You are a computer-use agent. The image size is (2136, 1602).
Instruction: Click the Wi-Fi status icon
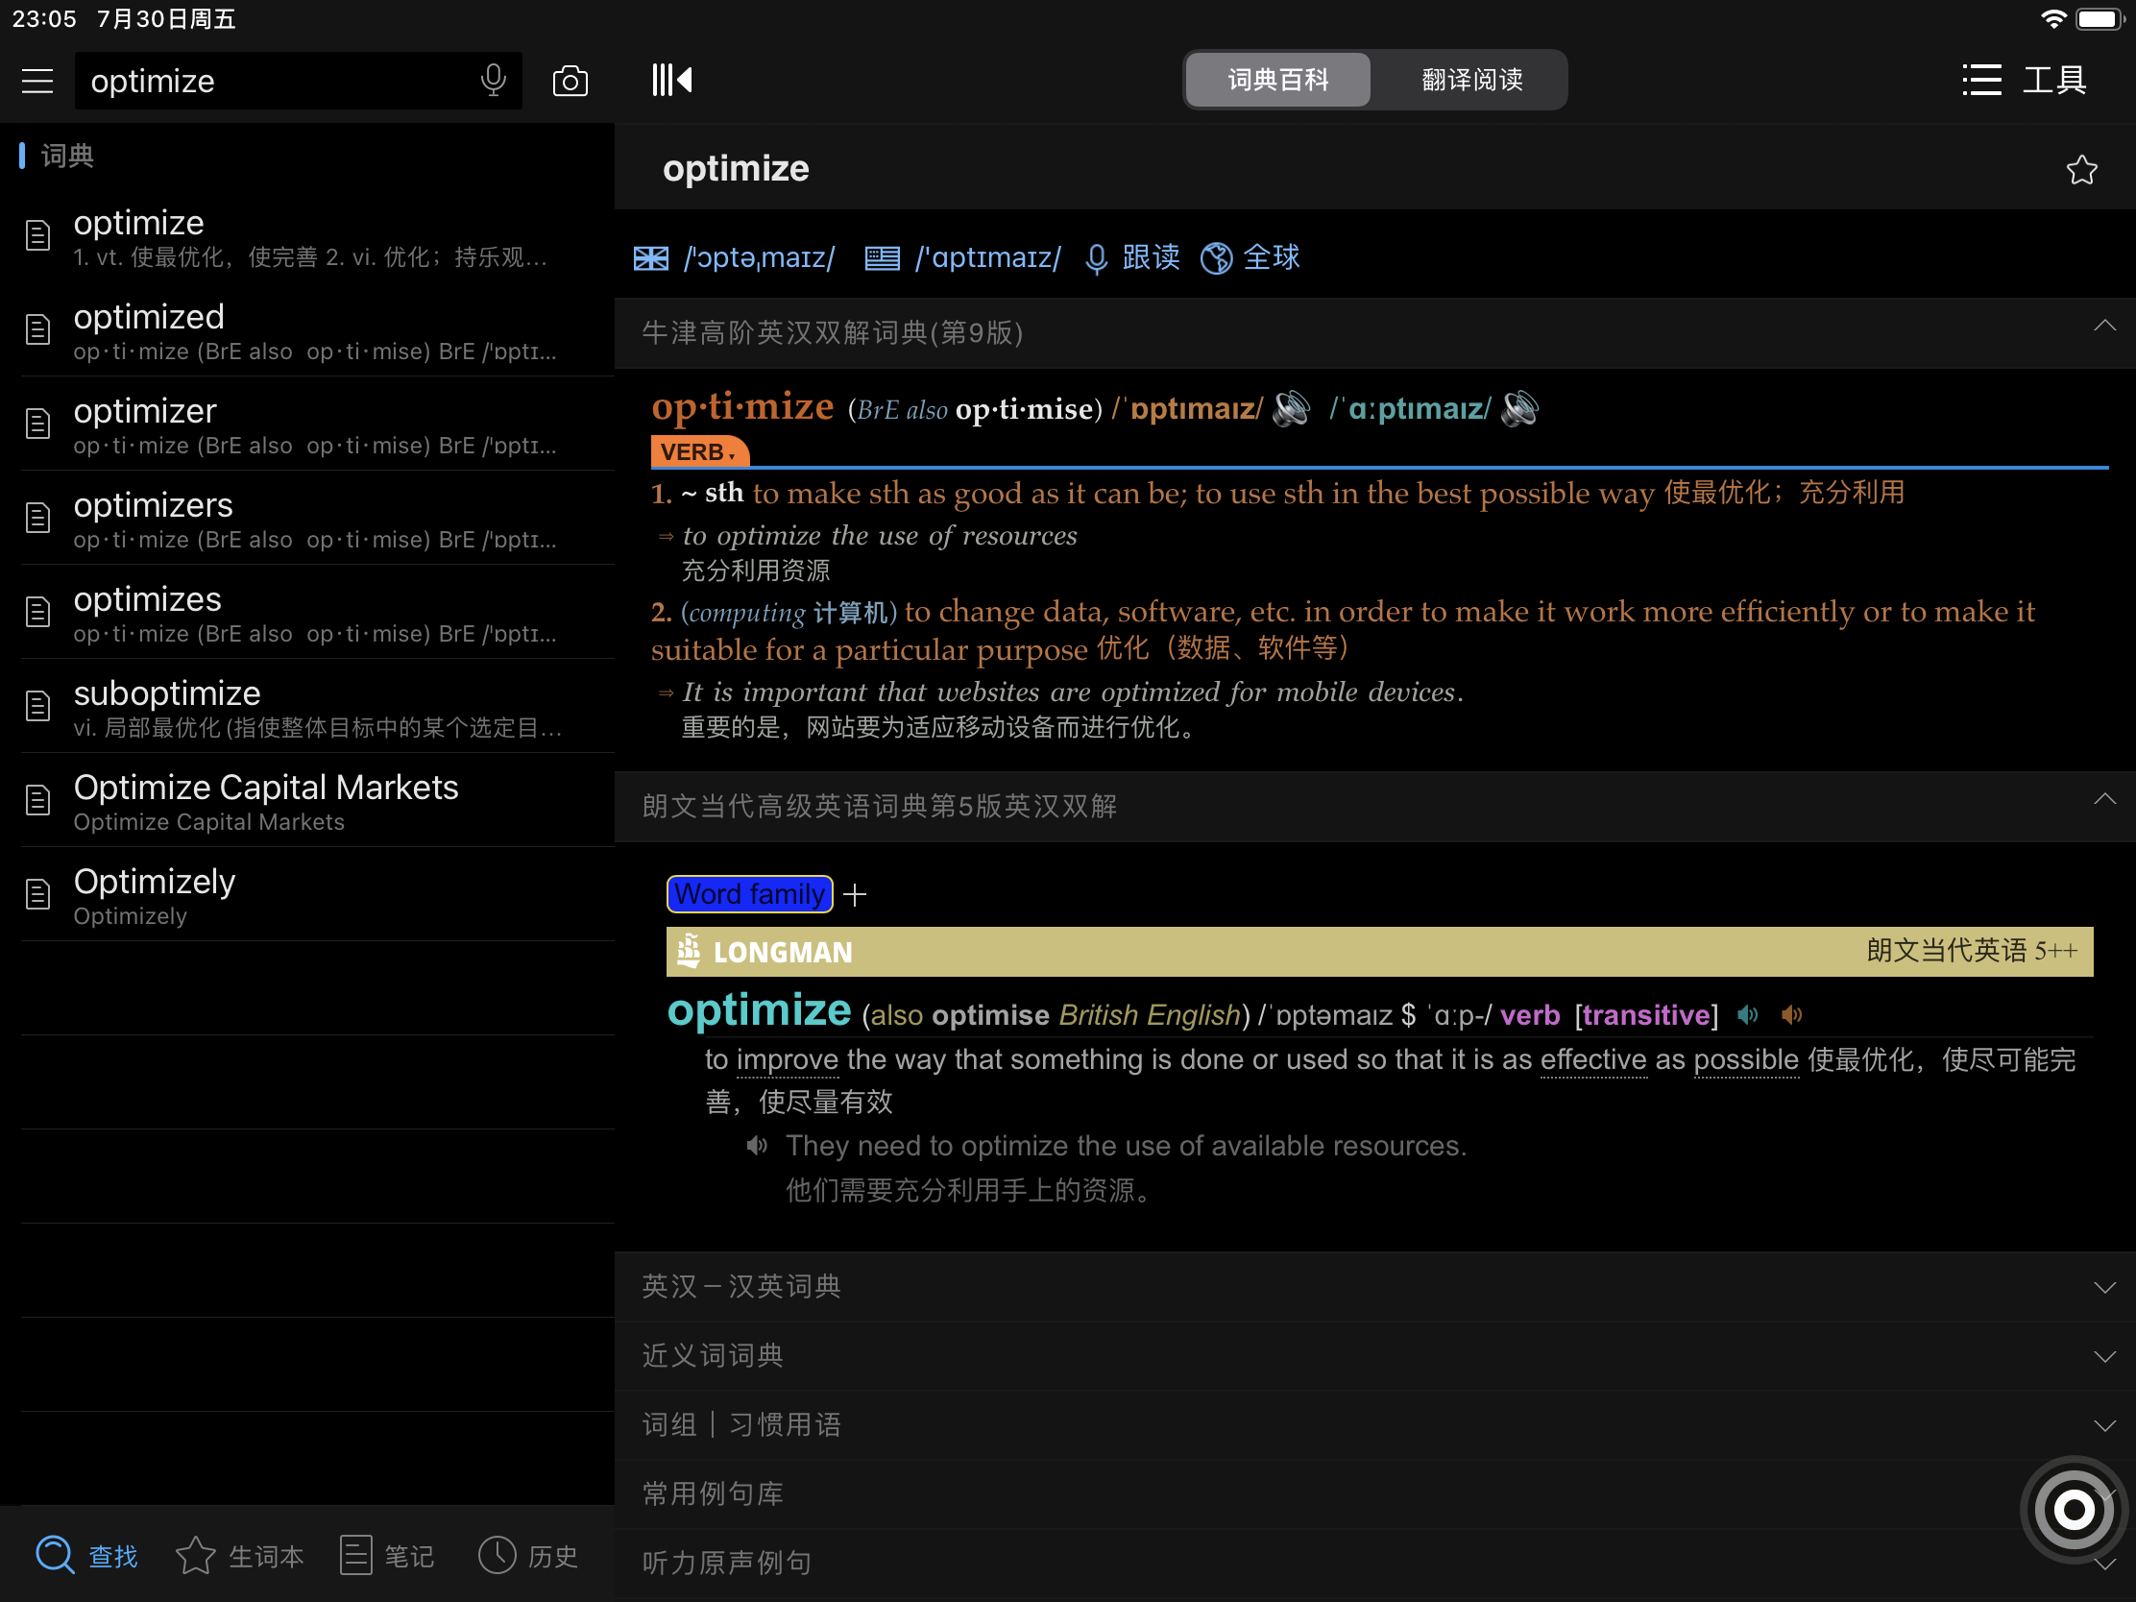click(2053, 19)
